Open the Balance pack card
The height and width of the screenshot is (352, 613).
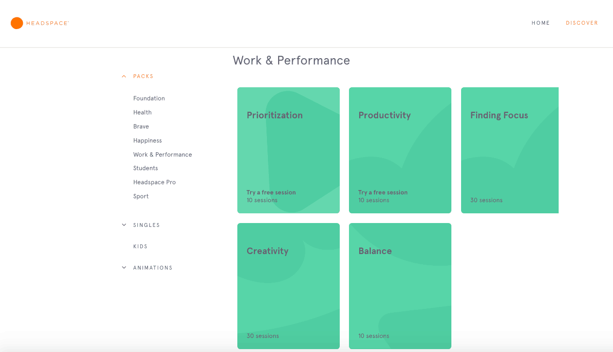[x=400, y=286]
